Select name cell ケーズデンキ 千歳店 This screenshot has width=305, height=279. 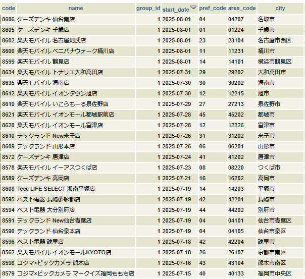[76, 30]
